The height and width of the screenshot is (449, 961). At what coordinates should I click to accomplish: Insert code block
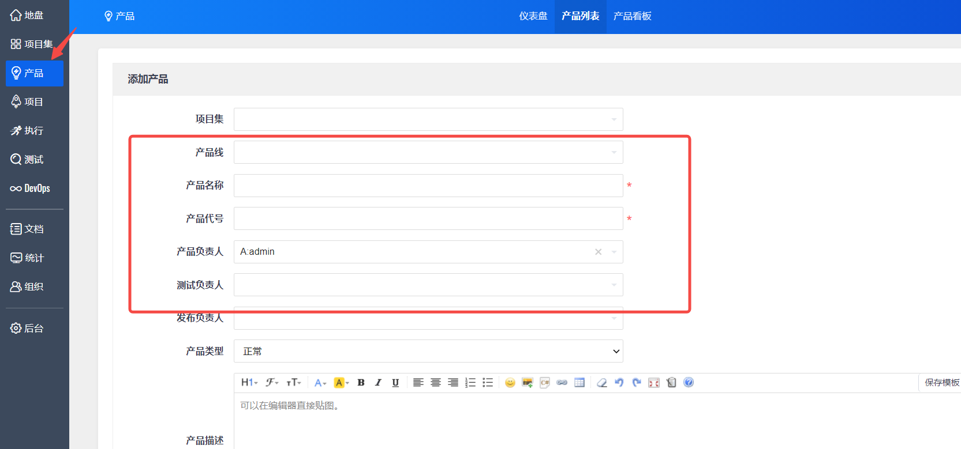pos(545,383)
